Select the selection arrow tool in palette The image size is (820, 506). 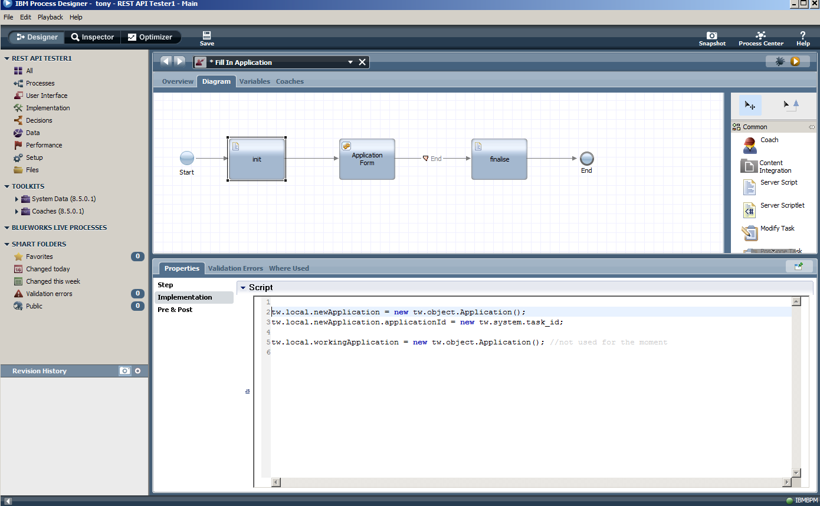pos(750,105)
